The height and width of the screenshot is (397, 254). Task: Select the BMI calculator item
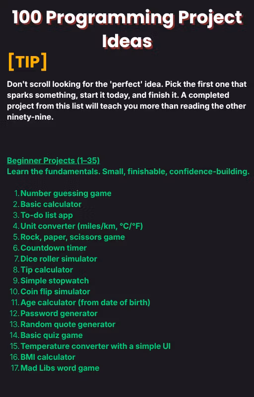(48, 357)
